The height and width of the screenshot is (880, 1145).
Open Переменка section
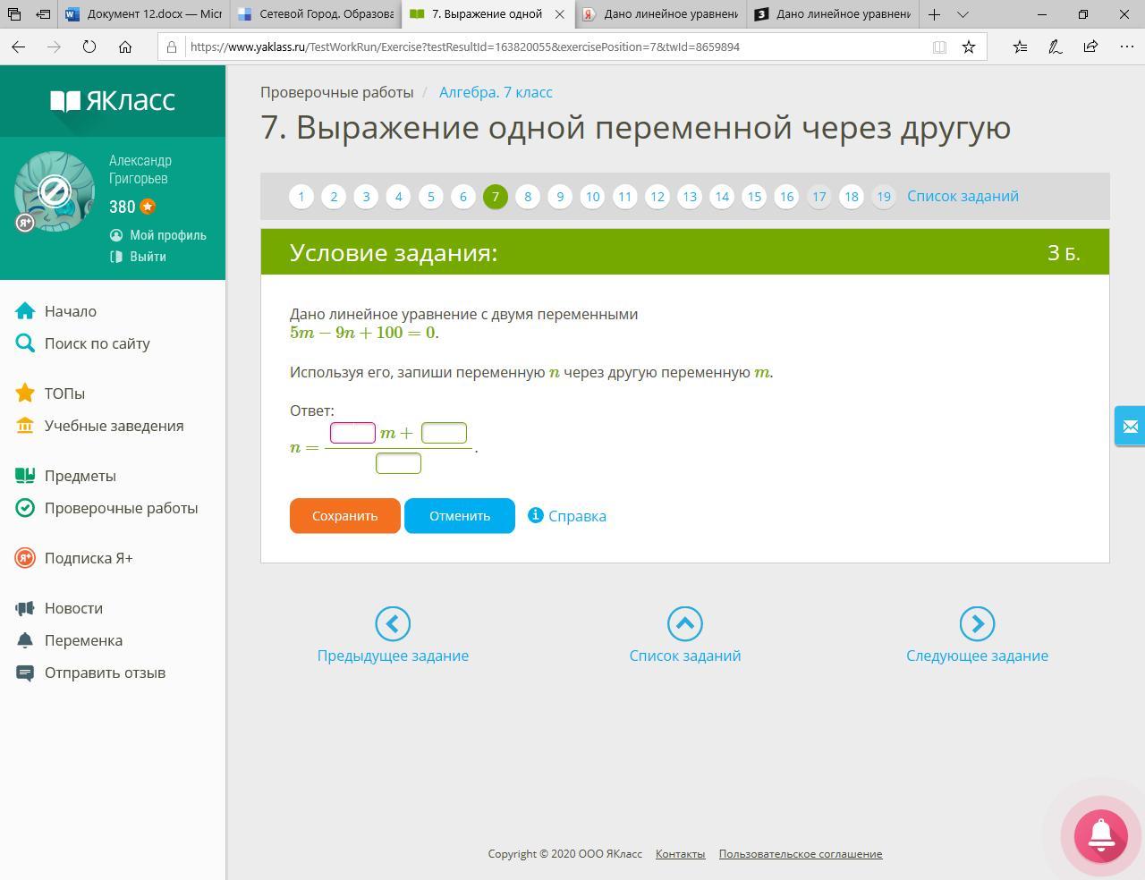click(x=83, y=640)
